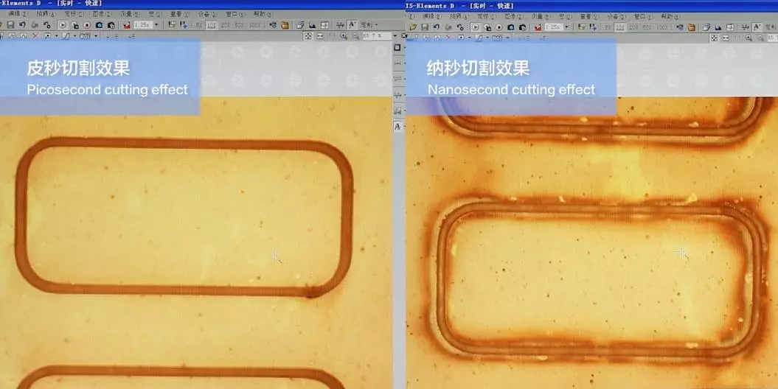Start live Play button in left window
This screenshot has width=778, height=389.
coord(63,25)
